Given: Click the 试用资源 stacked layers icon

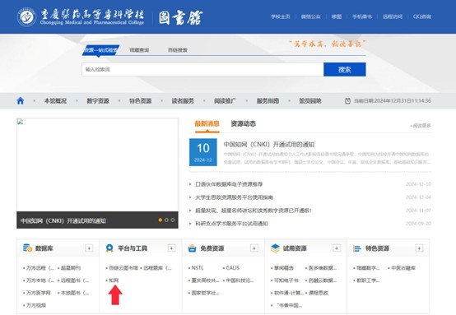Looking at the screenshot, I should click(275, 248).
